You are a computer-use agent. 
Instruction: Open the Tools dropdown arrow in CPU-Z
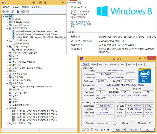pyautogui.click(x=124, y=130)
